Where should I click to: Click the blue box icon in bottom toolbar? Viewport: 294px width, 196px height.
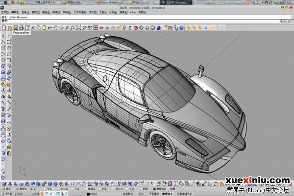[x=4, y=184]
